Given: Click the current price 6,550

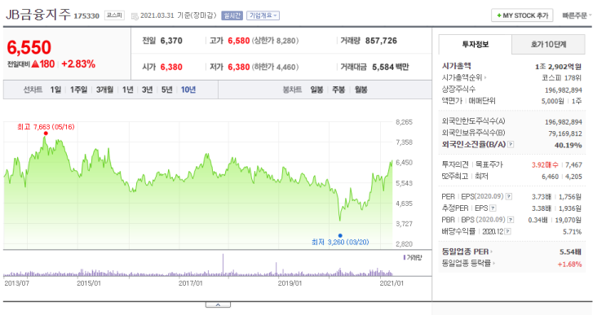Looking at the screenshot, I should click(x=29, y=47).
